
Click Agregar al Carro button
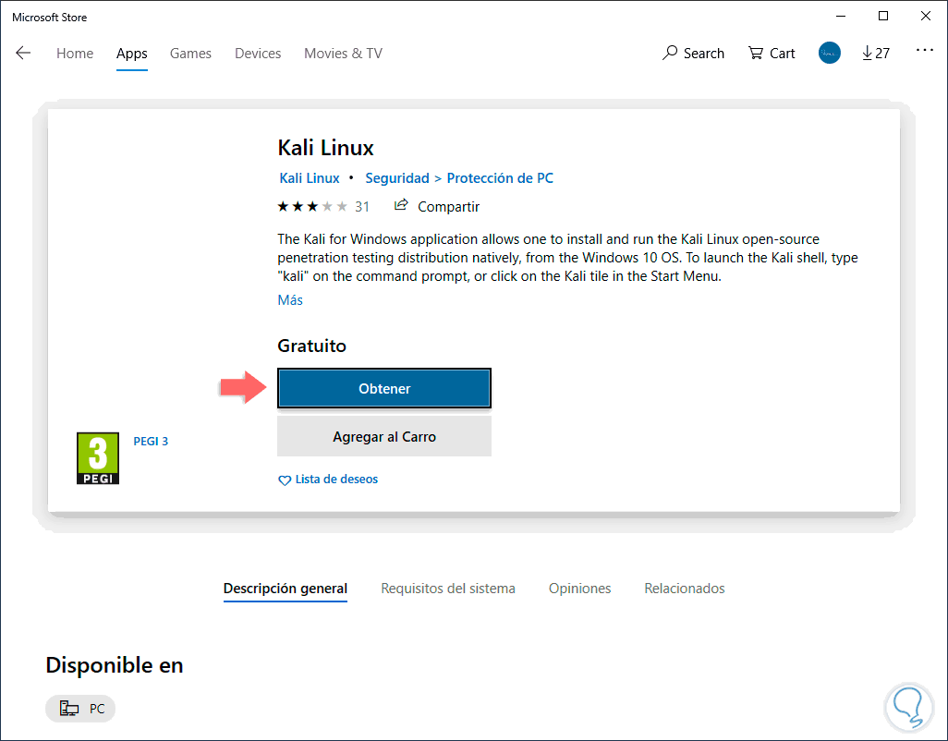[x=384, y=436]
